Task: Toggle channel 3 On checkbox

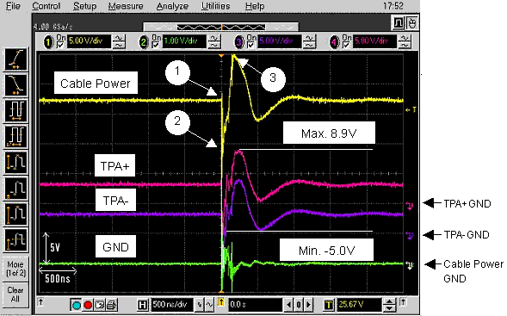Action: pos(250,46)
